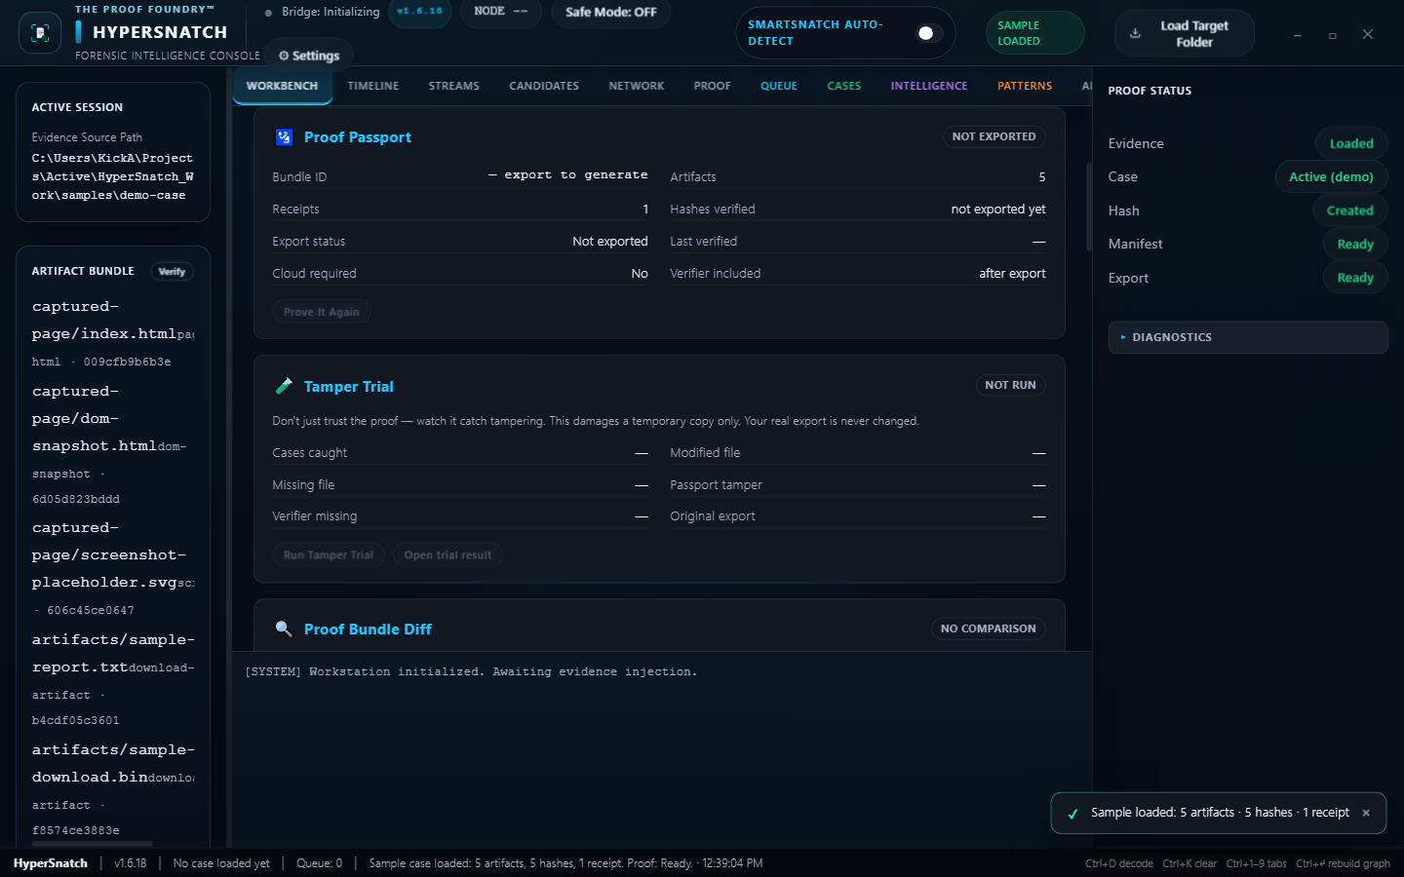This screenshot has width=1404, height=877.
Task: Click the NOT EXPORTED badge
Action: (x=994, y=137)
